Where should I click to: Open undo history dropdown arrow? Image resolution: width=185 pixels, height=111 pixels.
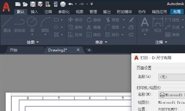pyautogui.click(x=76, y=4)
